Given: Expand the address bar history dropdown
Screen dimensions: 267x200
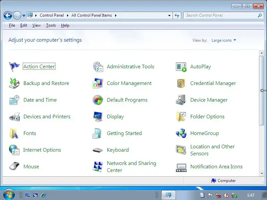Looking at the screenshot, I should coord(169,15).
